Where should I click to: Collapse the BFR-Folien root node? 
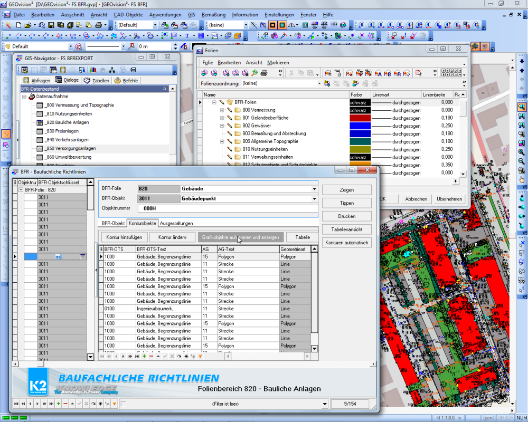(x=214, y=102)
